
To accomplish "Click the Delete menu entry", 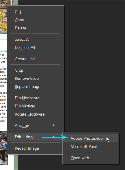I will [x=20, y=28].
